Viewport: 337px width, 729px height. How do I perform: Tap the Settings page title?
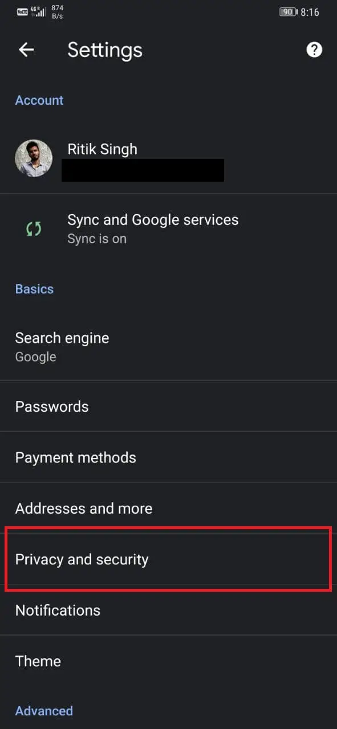point(105,50)
